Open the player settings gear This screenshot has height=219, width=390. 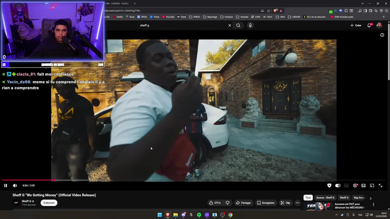click(x=355, y=186)
